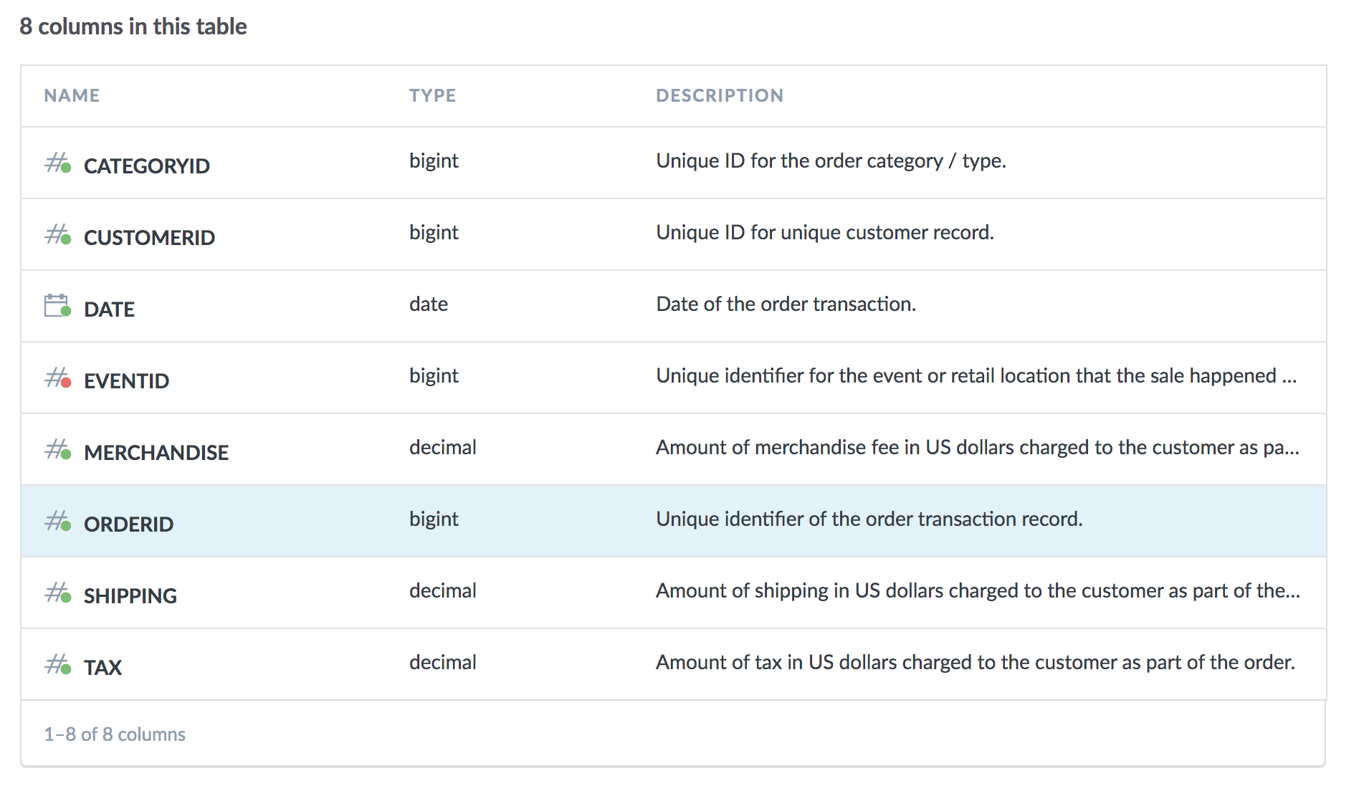The width and height of the screenshot is (1359, 791).
Task: Click the decimal type of MERCHANDISE
Action: 443,447
